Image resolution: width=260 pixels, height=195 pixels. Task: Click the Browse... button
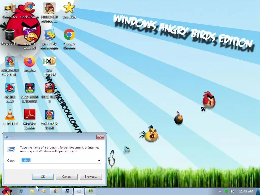point(91,177)
